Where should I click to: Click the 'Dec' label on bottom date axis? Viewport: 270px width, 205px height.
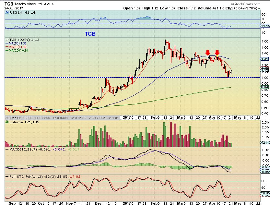(98, 203)
